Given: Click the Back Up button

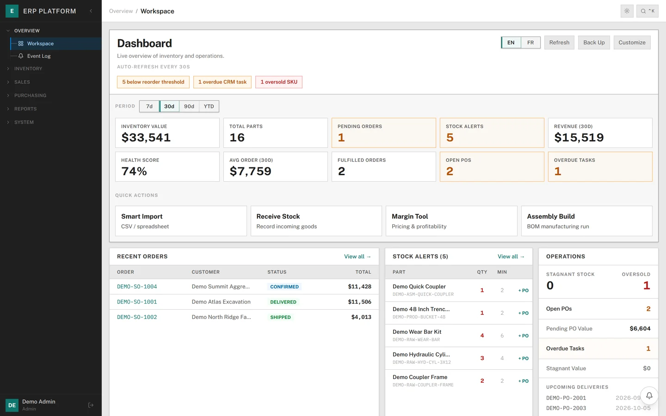Looking at the screenshot, I should click(594, 43).
